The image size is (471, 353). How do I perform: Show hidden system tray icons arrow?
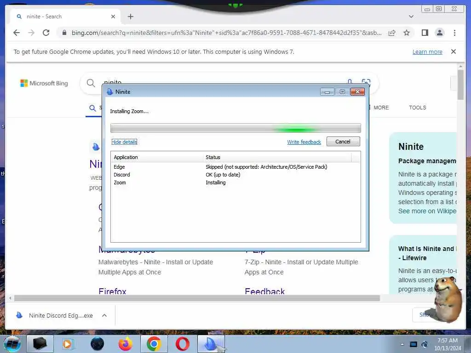[402, 345]
